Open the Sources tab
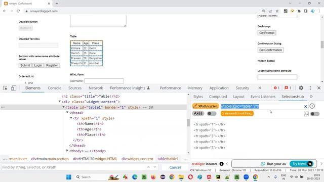324x182 pixels. point(75,88)
